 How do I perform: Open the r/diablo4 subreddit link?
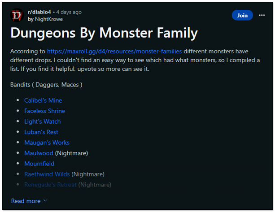click(x=40, y=12)
